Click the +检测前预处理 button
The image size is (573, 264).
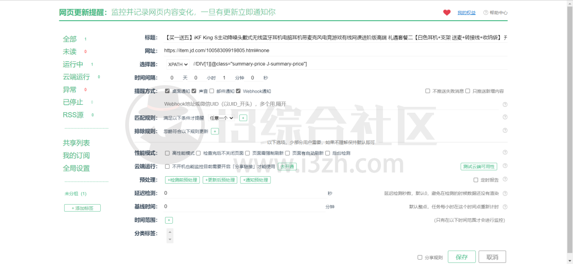click(x=183, y=180)
